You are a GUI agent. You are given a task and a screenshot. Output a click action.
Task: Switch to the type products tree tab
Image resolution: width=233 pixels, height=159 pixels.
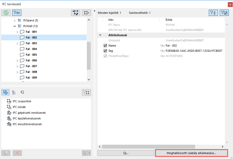[14, 92]
